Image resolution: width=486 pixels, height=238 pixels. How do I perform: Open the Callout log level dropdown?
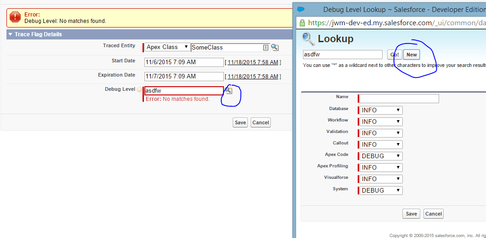[x=381, y=144]
